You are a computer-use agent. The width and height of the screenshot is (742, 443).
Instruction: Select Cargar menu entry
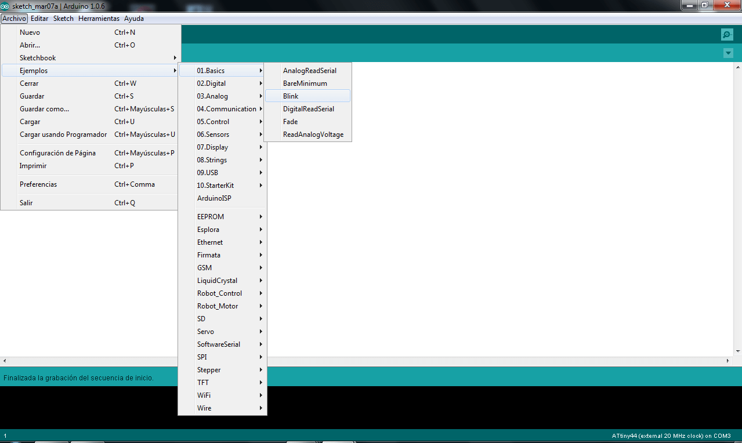pyautogui.click(x=90, y=122)
